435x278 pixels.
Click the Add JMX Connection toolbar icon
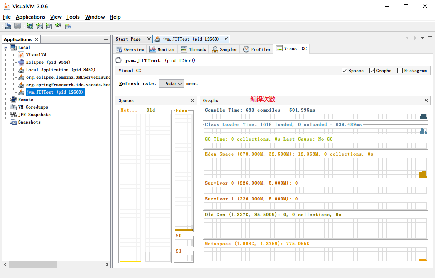(x=39, y=26)
